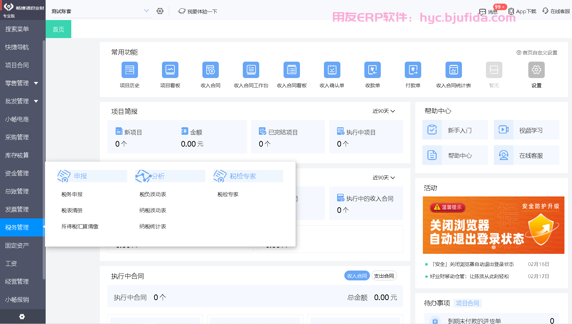Open the 测试账套 account dropdown
The height and width of the screenshot is (324, 572).
coord(101,11)
